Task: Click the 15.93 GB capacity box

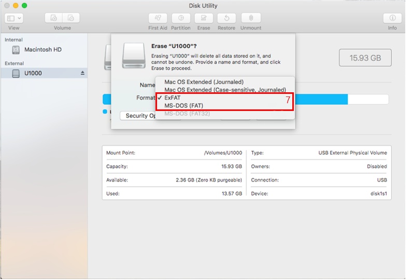Action: [x=365, y=58]
